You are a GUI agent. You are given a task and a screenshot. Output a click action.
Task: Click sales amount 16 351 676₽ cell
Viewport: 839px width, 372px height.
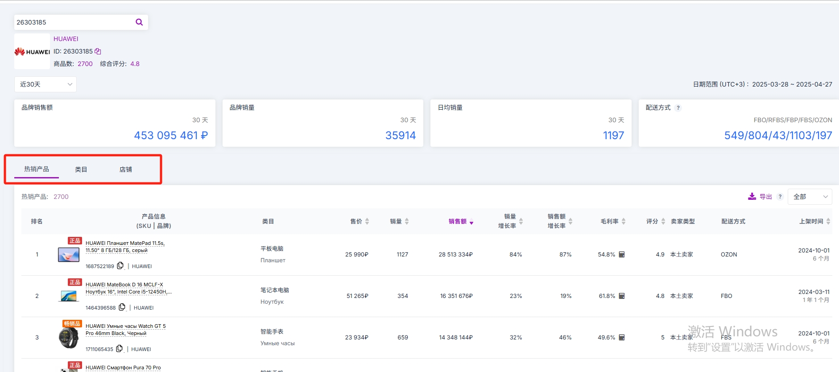click(x=456, y=296)
